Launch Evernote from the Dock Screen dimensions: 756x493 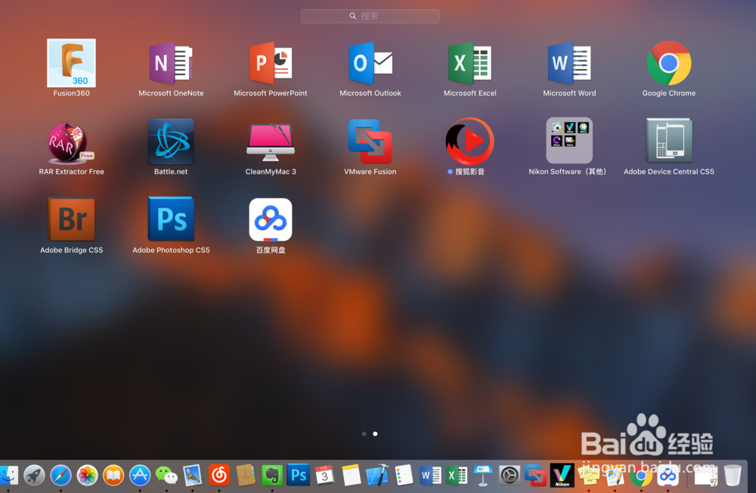tap(272, 475)
